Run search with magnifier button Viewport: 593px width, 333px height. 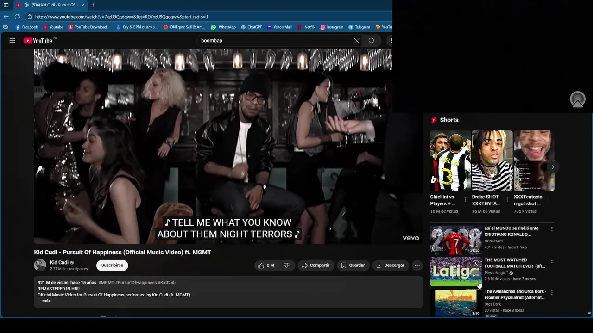[372, 41]
